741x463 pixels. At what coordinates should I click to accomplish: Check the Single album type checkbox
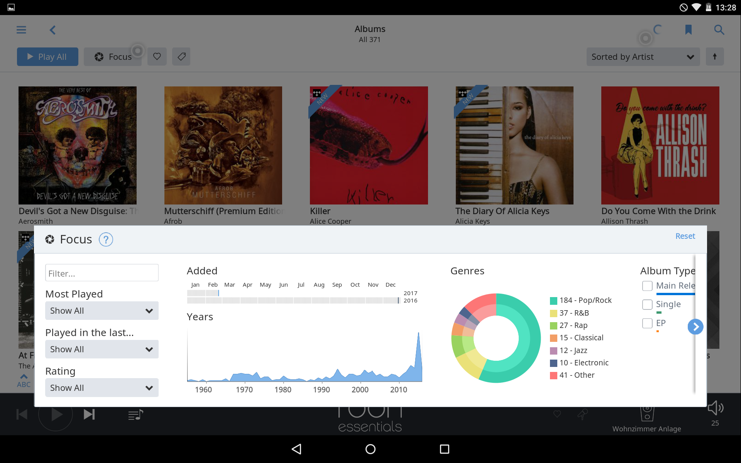pyautogui.click(x=647, y=304)
